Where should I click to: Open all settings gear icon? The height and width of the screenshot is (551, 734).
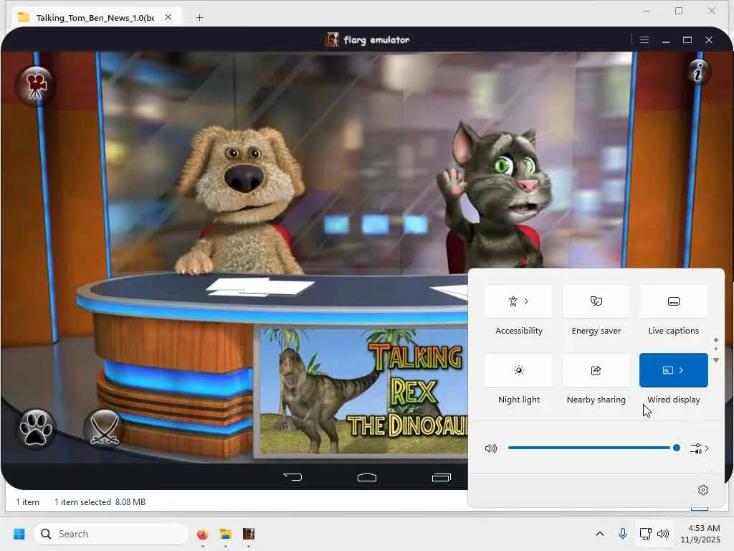pos(702,489)
